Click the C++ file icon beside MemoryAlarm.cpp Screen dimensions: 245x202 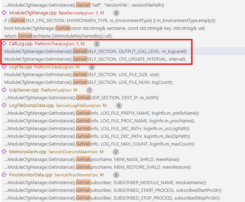[4, 151]
